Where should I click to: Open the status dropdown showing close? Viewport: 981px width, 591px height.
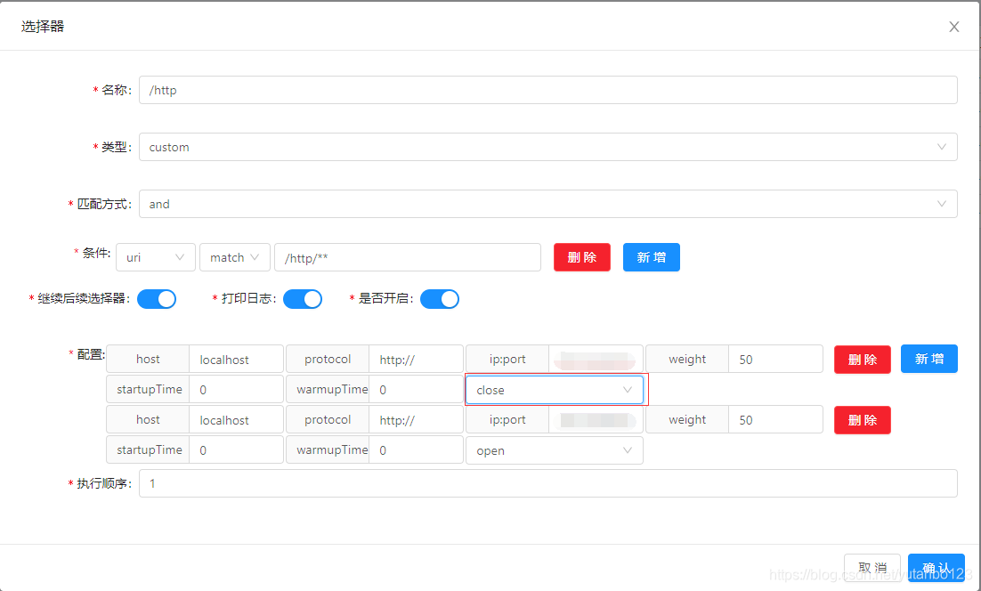(555, 390)
